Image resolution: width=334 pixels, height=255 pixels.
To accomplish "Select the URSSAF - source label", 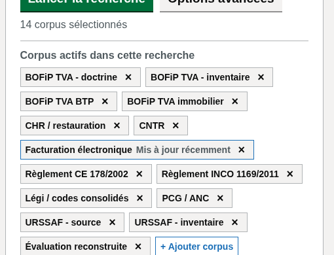I will (x=63, y=222).
